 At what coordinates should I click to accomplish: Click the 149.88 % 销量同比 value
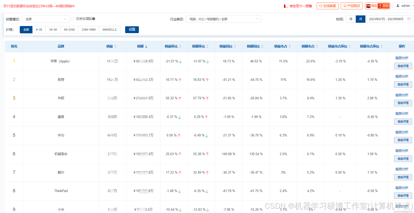tap(229, 154)
